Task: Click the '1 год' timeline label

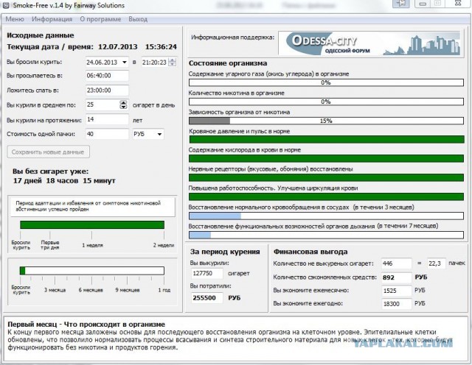Action: [x=164, y=290]
